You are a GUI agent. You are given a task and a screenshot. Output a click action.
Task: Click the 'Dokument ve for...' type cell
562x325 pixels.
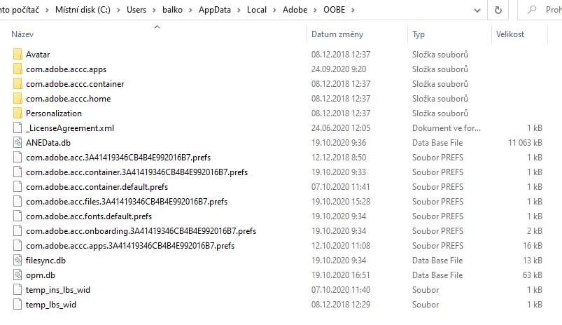click(x=447, y=127)
